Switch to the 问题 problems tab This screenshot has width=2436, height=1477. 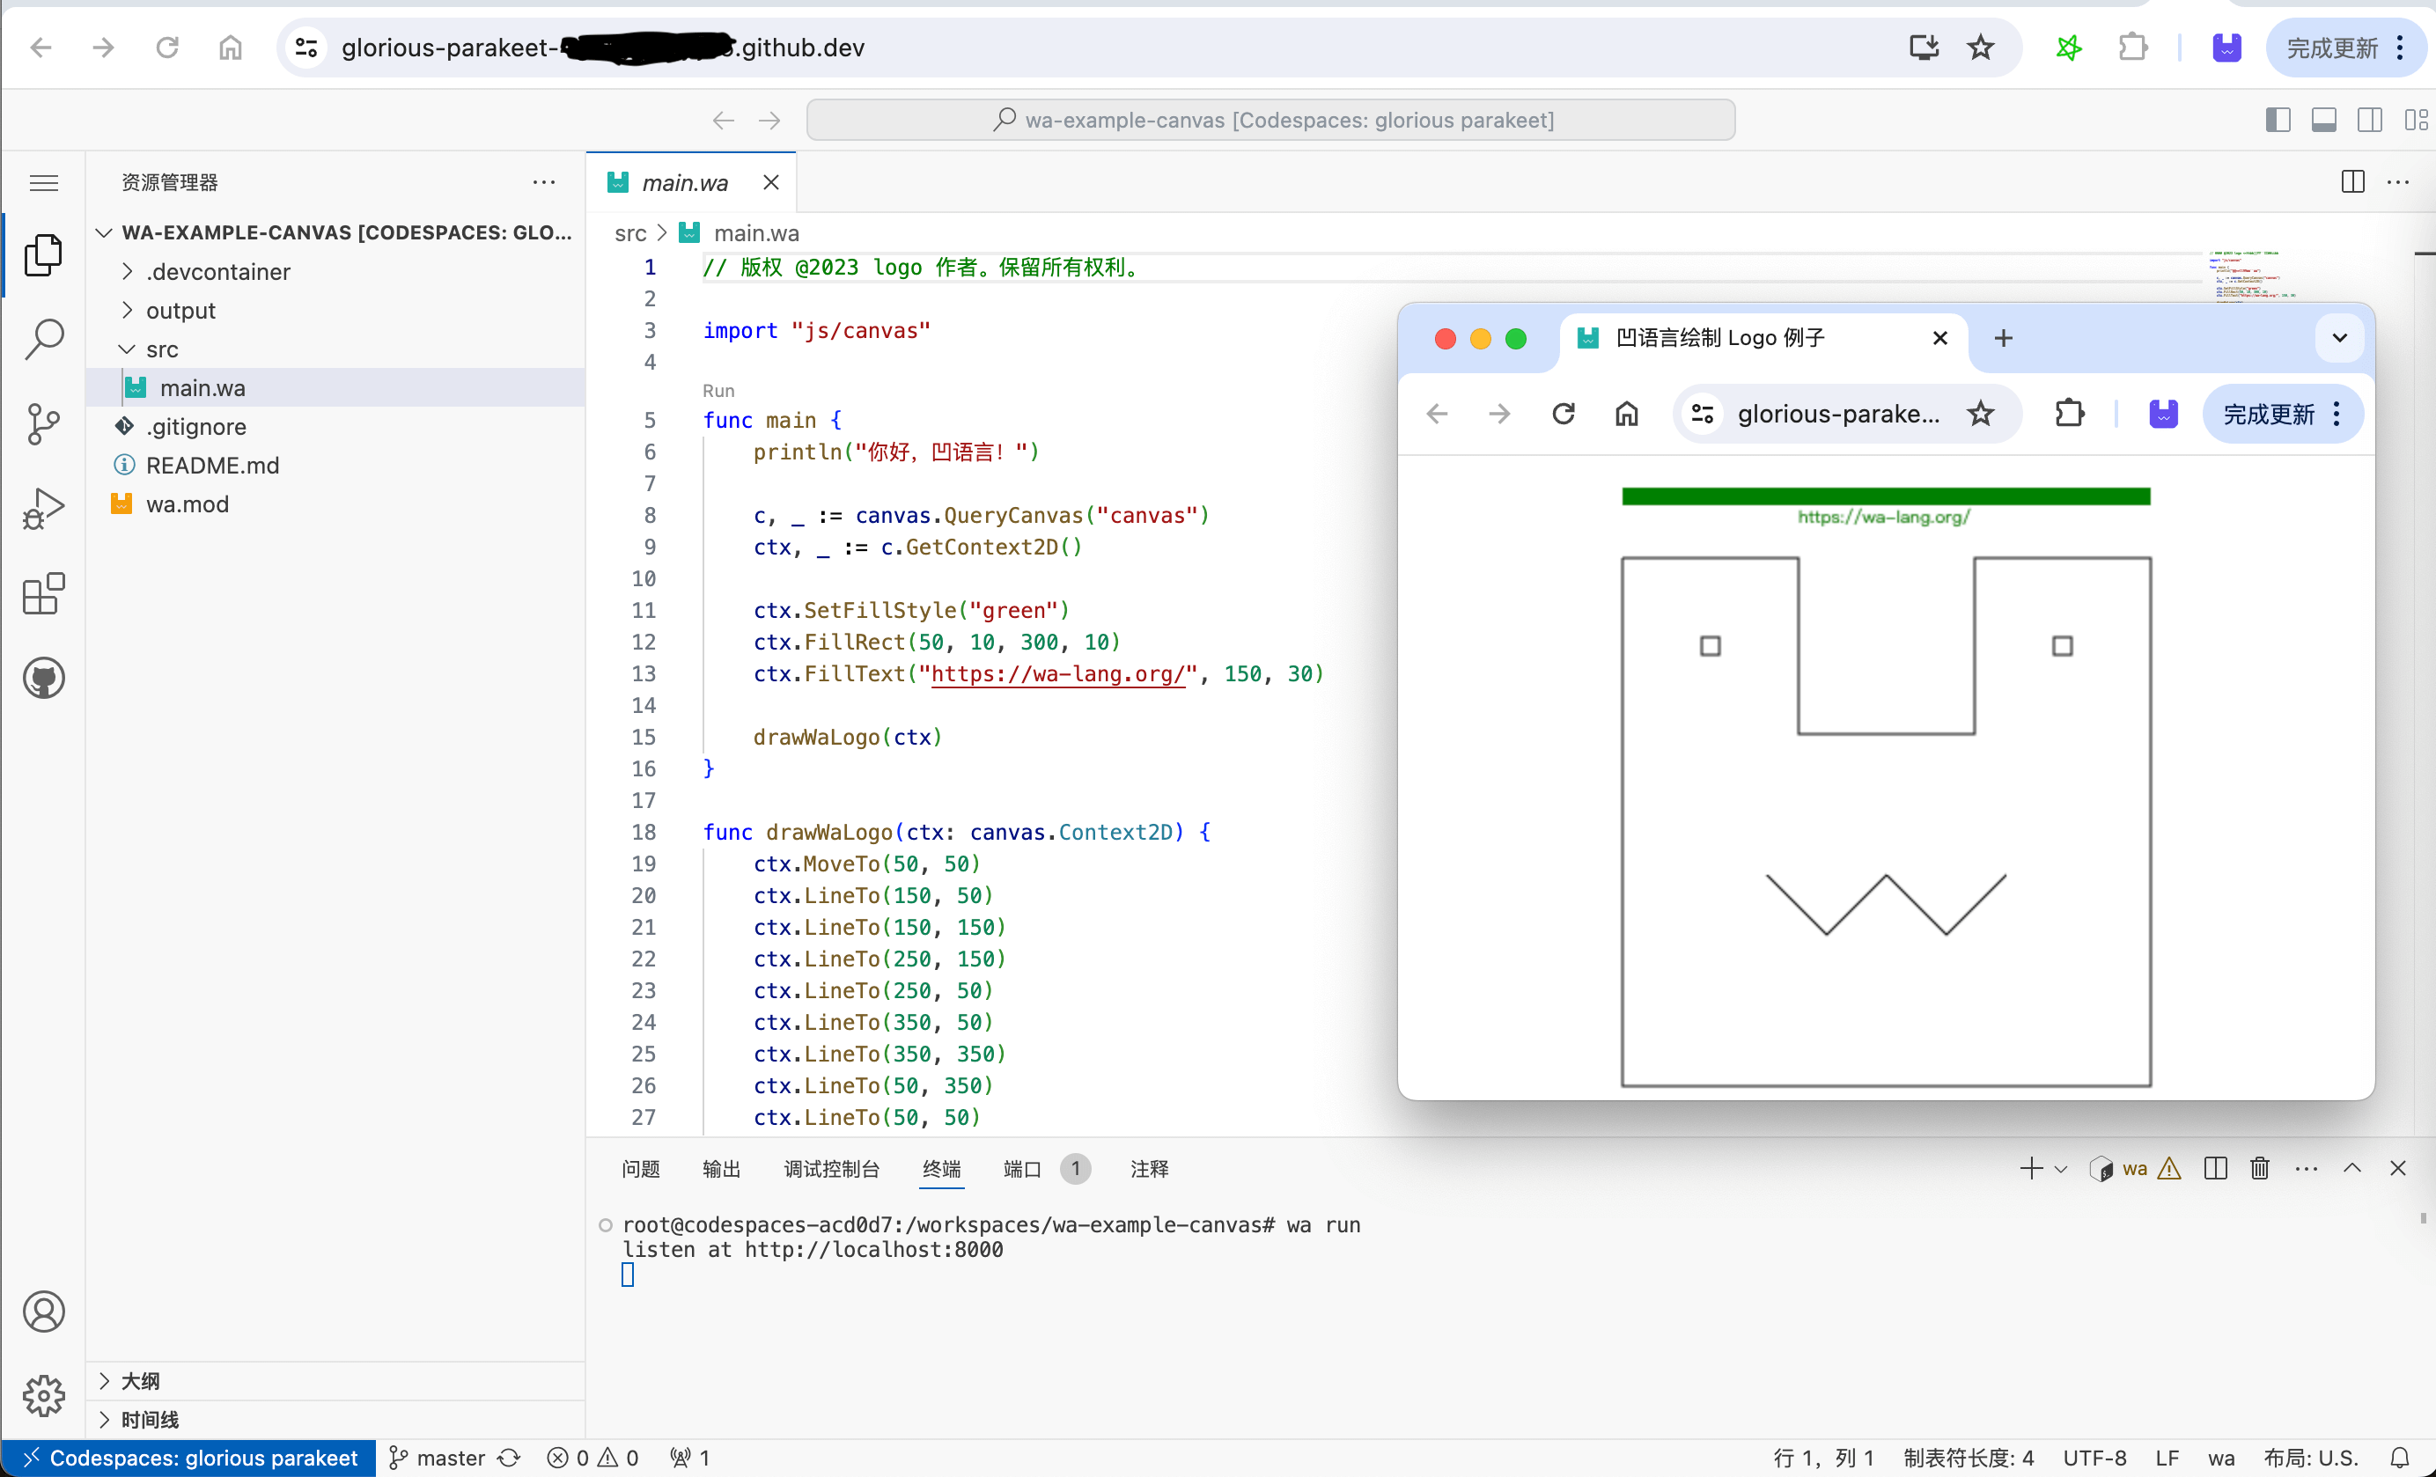pyautogui.click(x=641, y=1169)
